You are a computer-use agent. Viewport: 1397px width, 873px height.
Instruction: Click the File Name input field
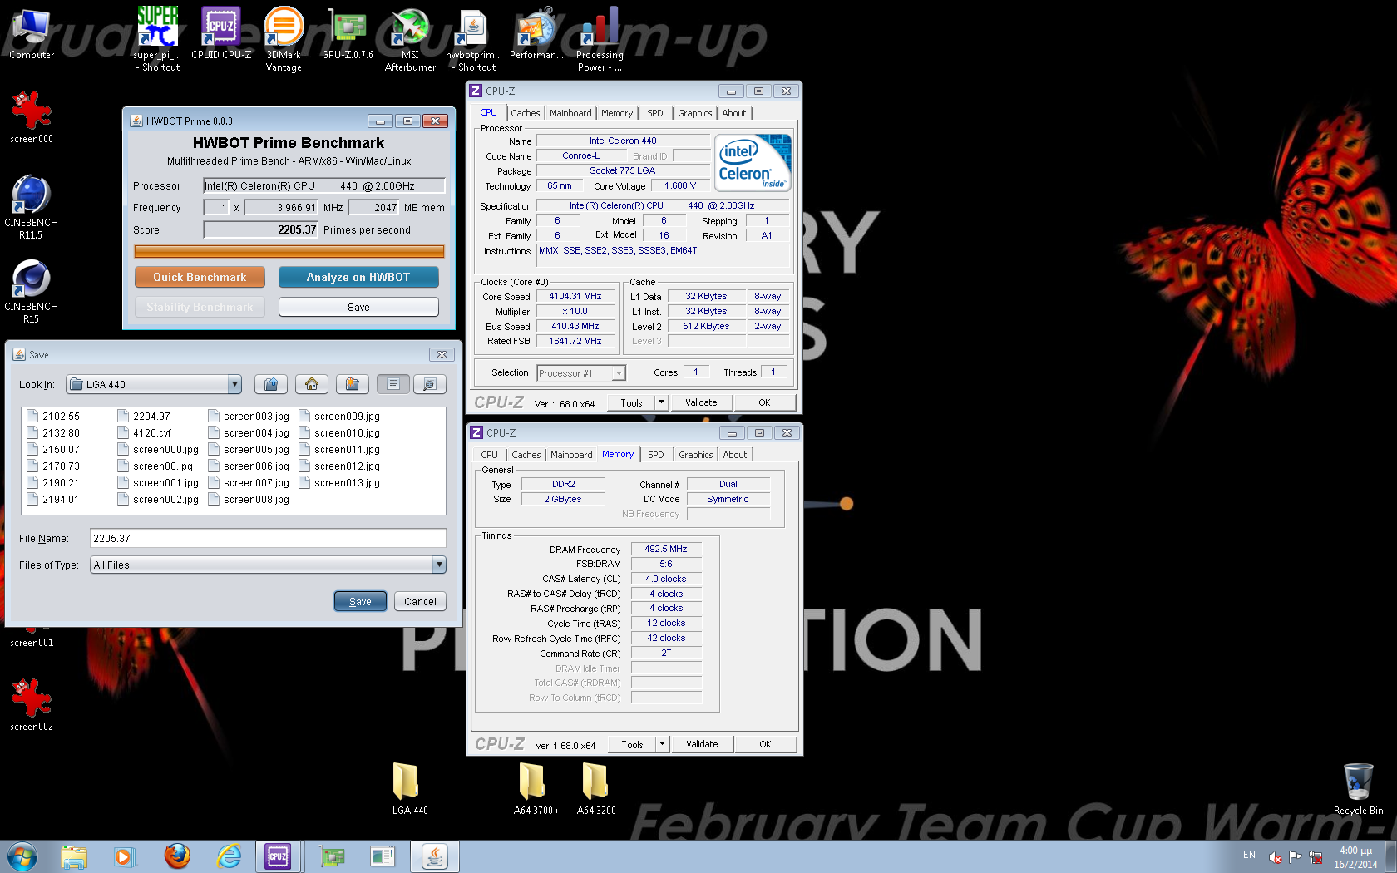[x=268, y=538]
